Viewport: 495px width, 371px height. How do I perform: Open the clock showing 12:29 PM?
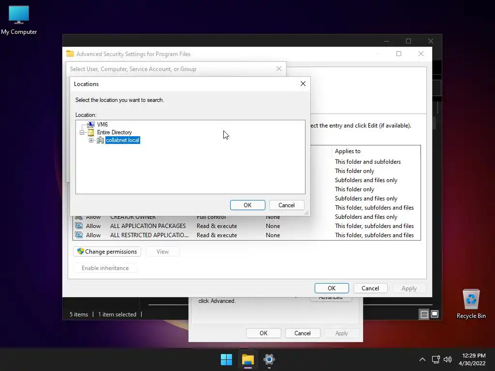pyautogui.click(x=472, y=359)
